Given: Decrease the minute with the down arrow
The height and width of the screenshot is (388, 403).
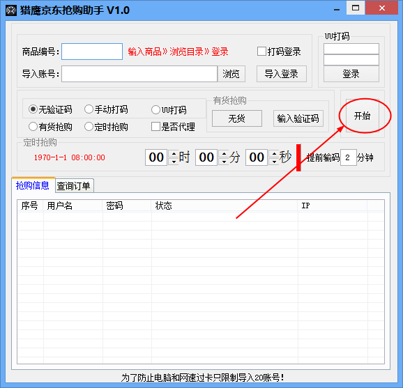Looking at the screenshot, I should coord(224,162).
